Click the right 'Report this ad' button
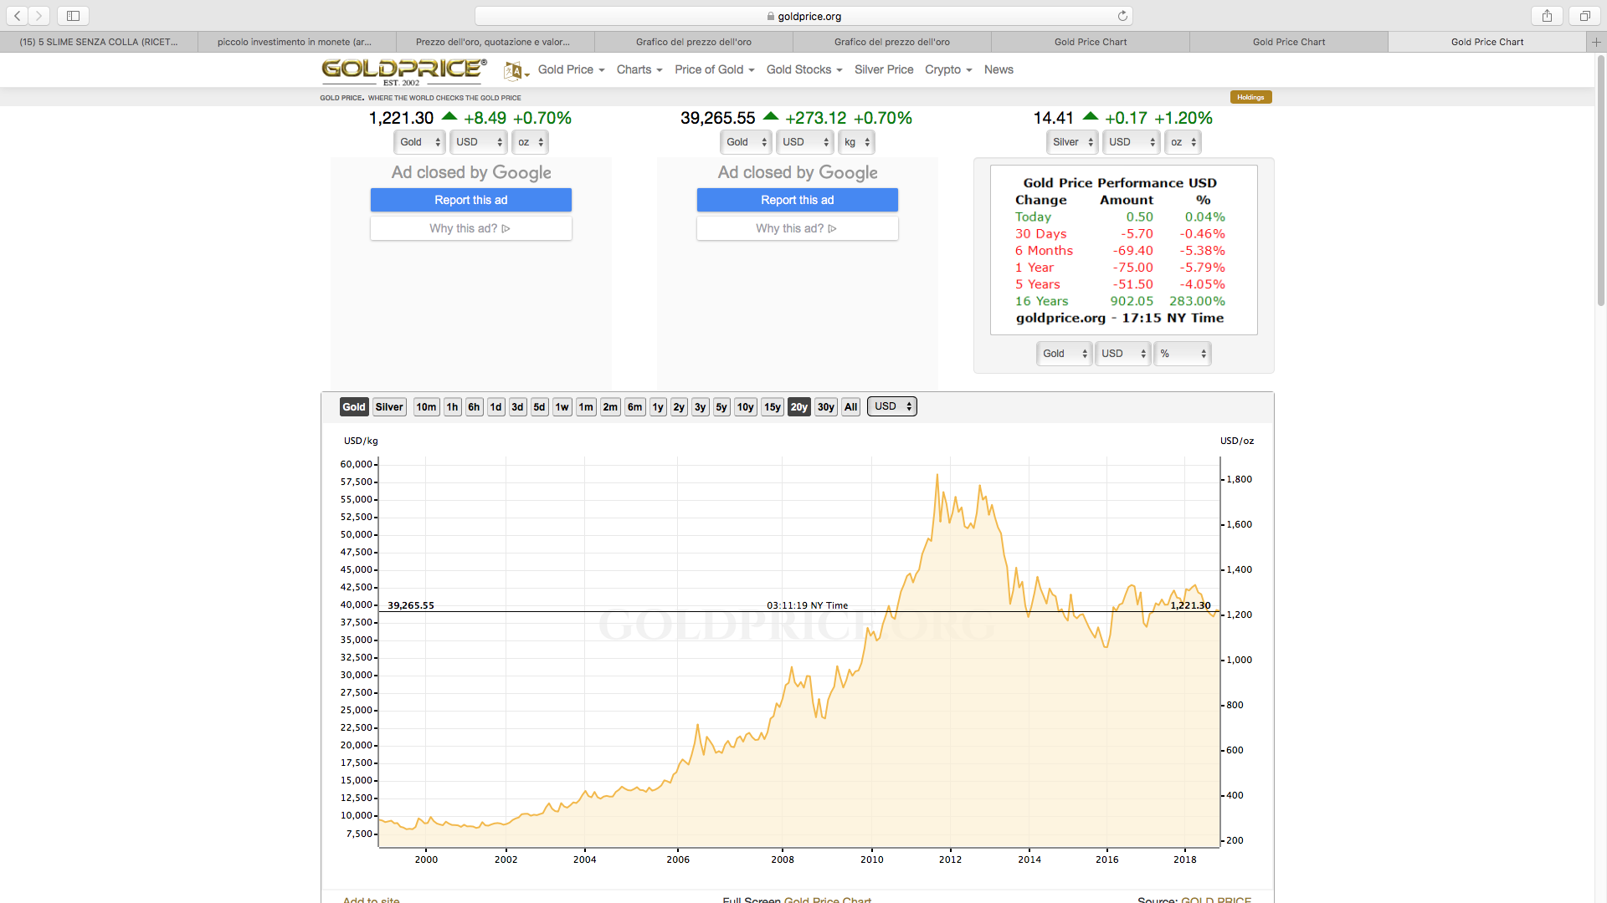Viewport: 1607px width, 903px height. pyautogui.click(x=798, y=200)
